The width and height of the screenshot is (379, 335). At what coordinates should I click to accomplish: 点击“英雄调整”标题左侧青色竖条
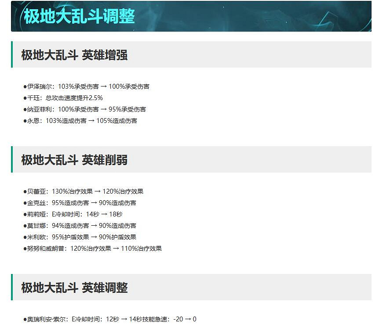(x=12, y=288)
